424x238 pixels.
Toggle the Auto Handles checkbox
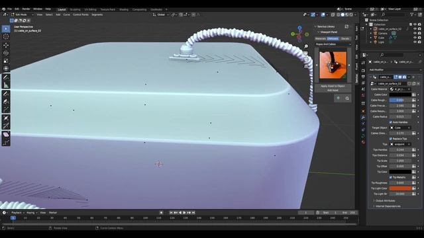[390, 122]
